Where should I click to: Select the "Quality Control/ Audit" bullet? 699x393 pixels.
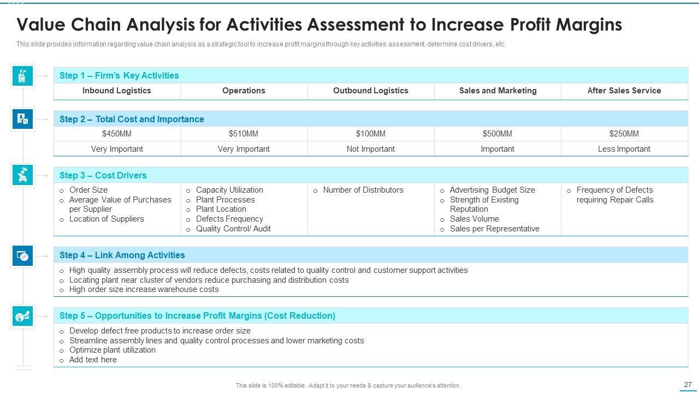[233, 229]
